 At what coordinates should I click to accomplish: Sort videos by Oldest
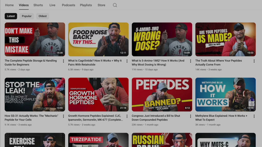click(x=43, y=16)
